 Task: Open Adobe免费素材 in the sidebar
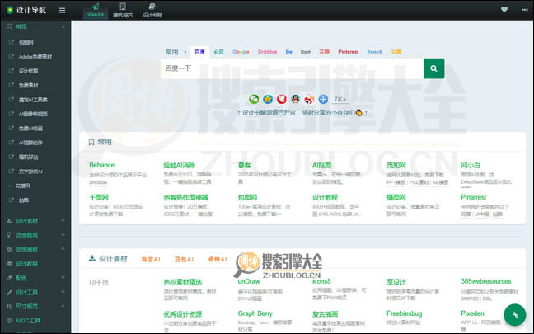(35, 57)
